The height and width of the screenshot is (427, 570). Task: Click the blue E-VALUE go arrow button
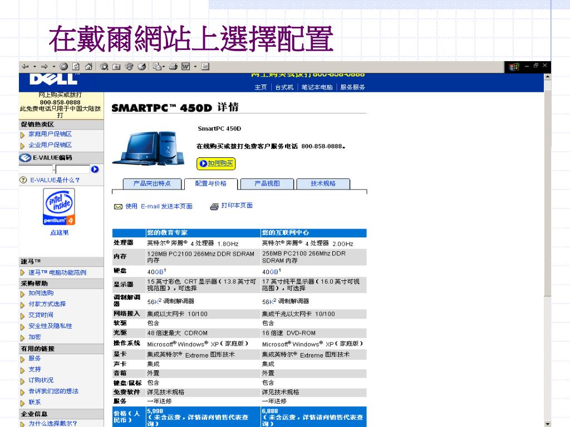(x=95, y=169)
